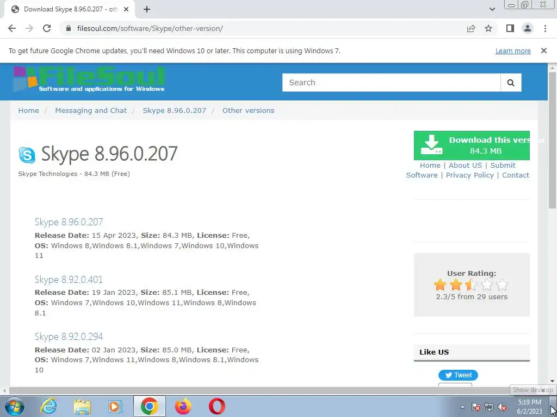
Task: Click the padlock site info icon
Action: [x=69, y=28]
